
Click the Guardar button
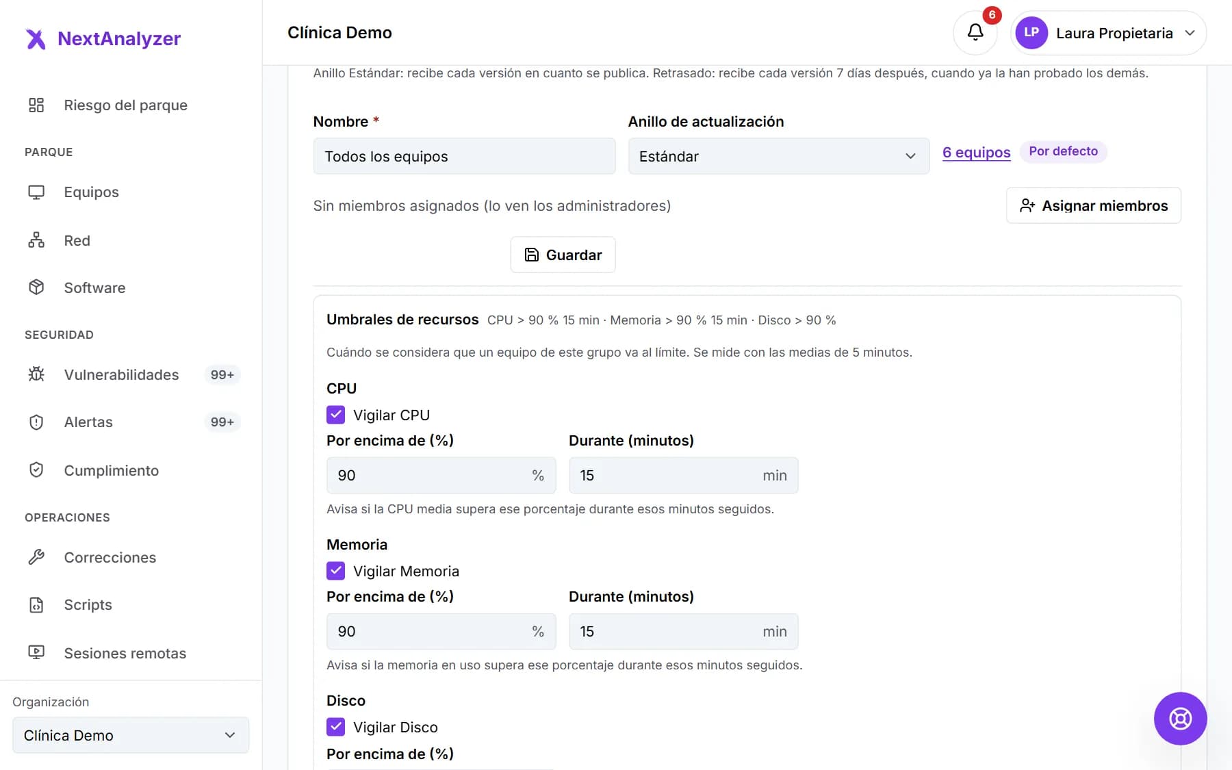(x=563, y=255)
